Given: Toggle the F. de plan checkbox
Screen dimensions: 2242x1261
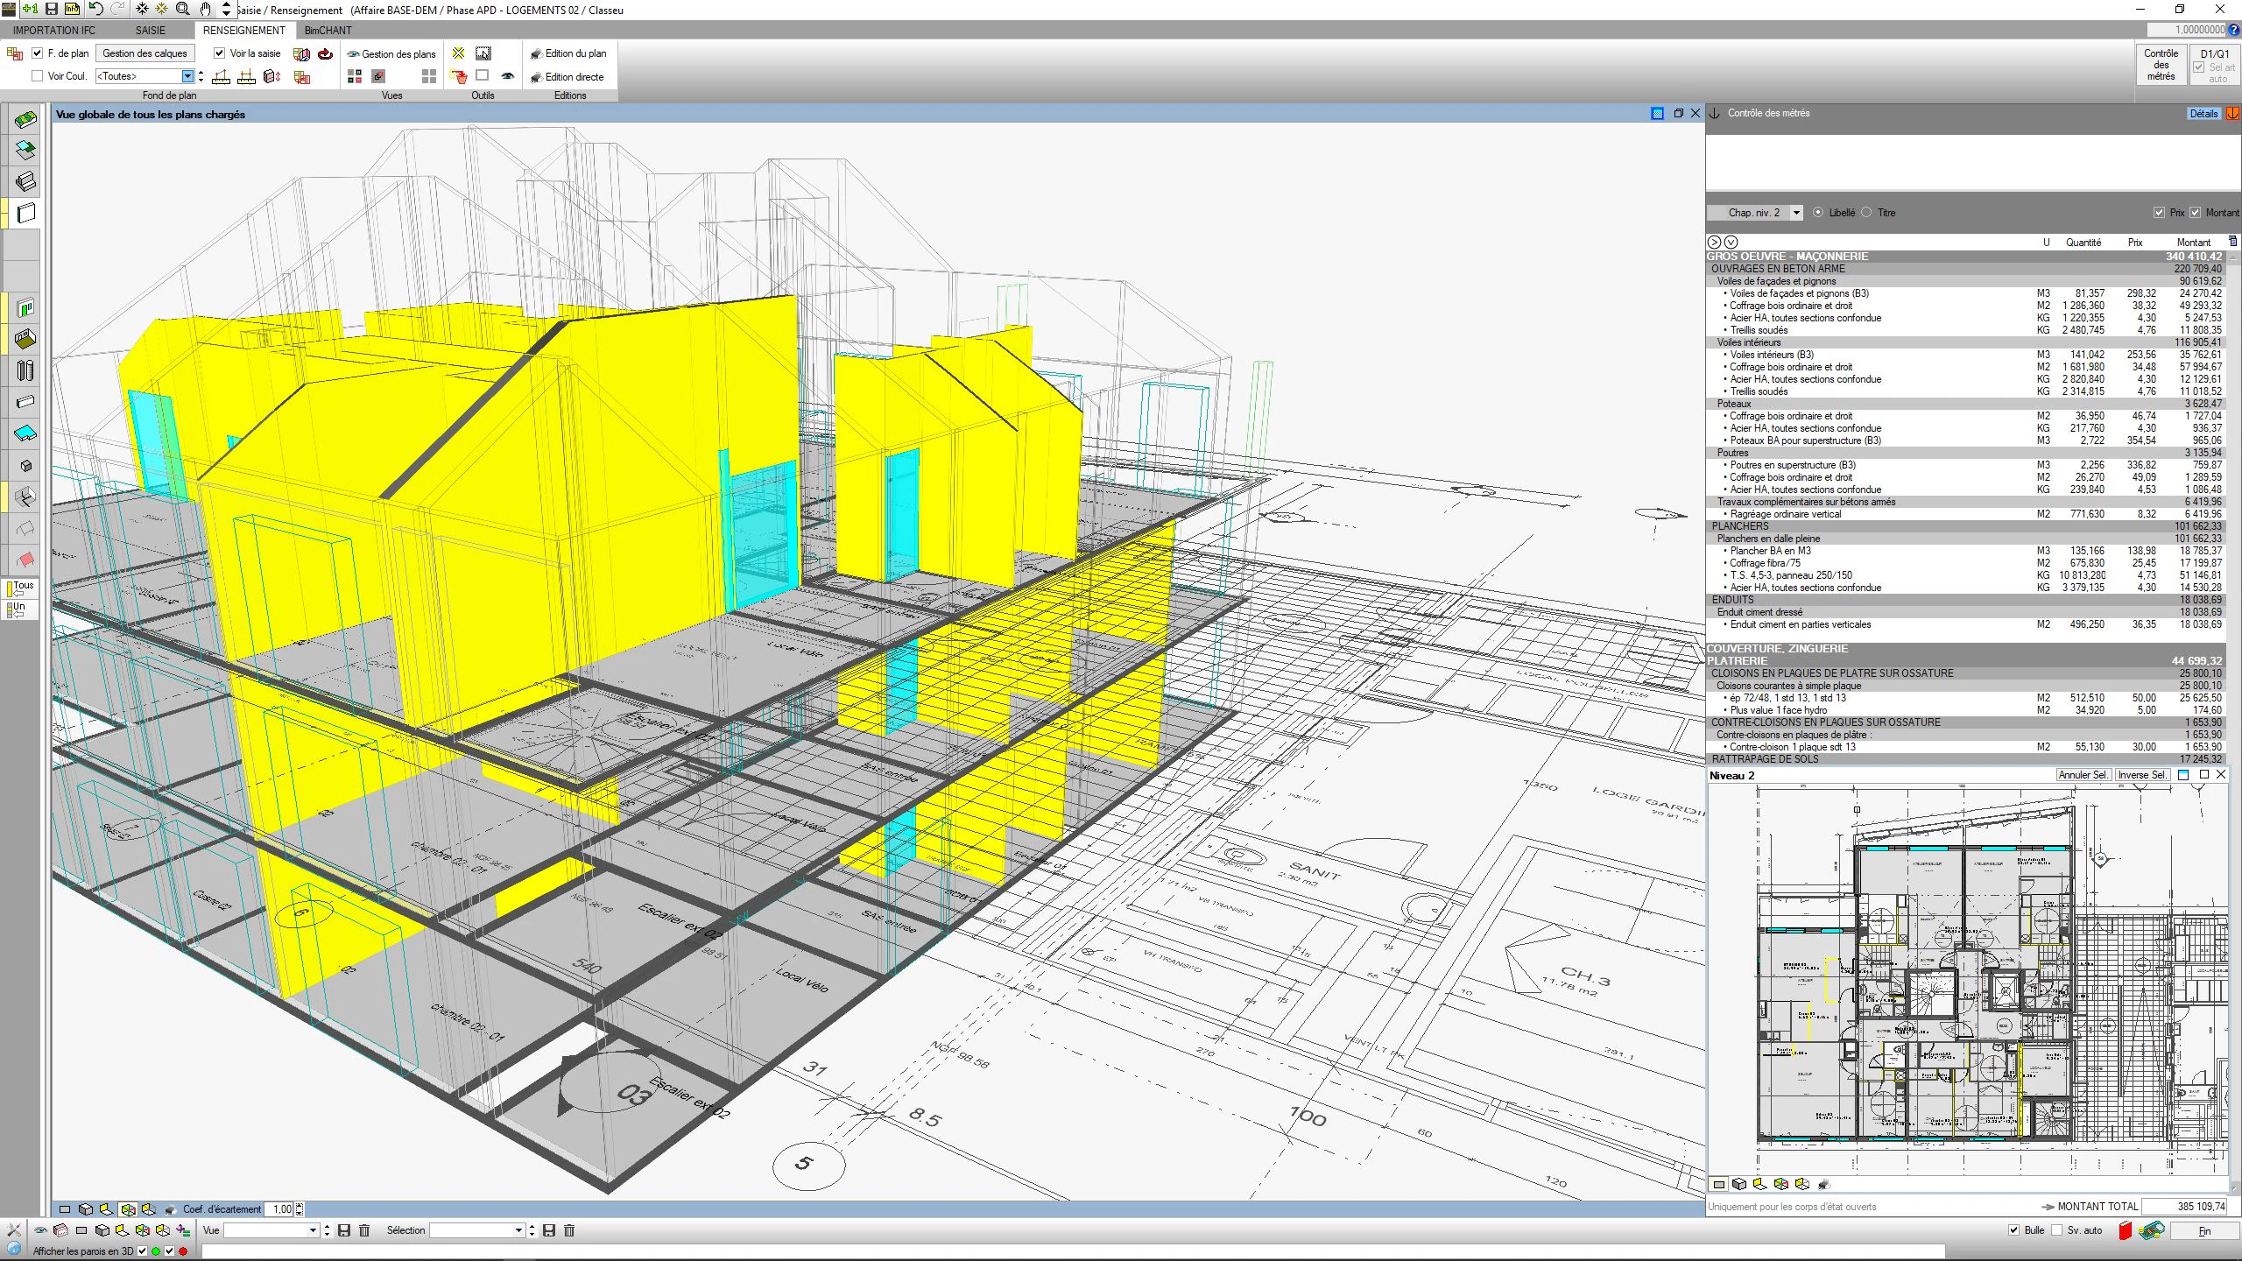Looking at the screenshot, I should (x=38, y=53).
